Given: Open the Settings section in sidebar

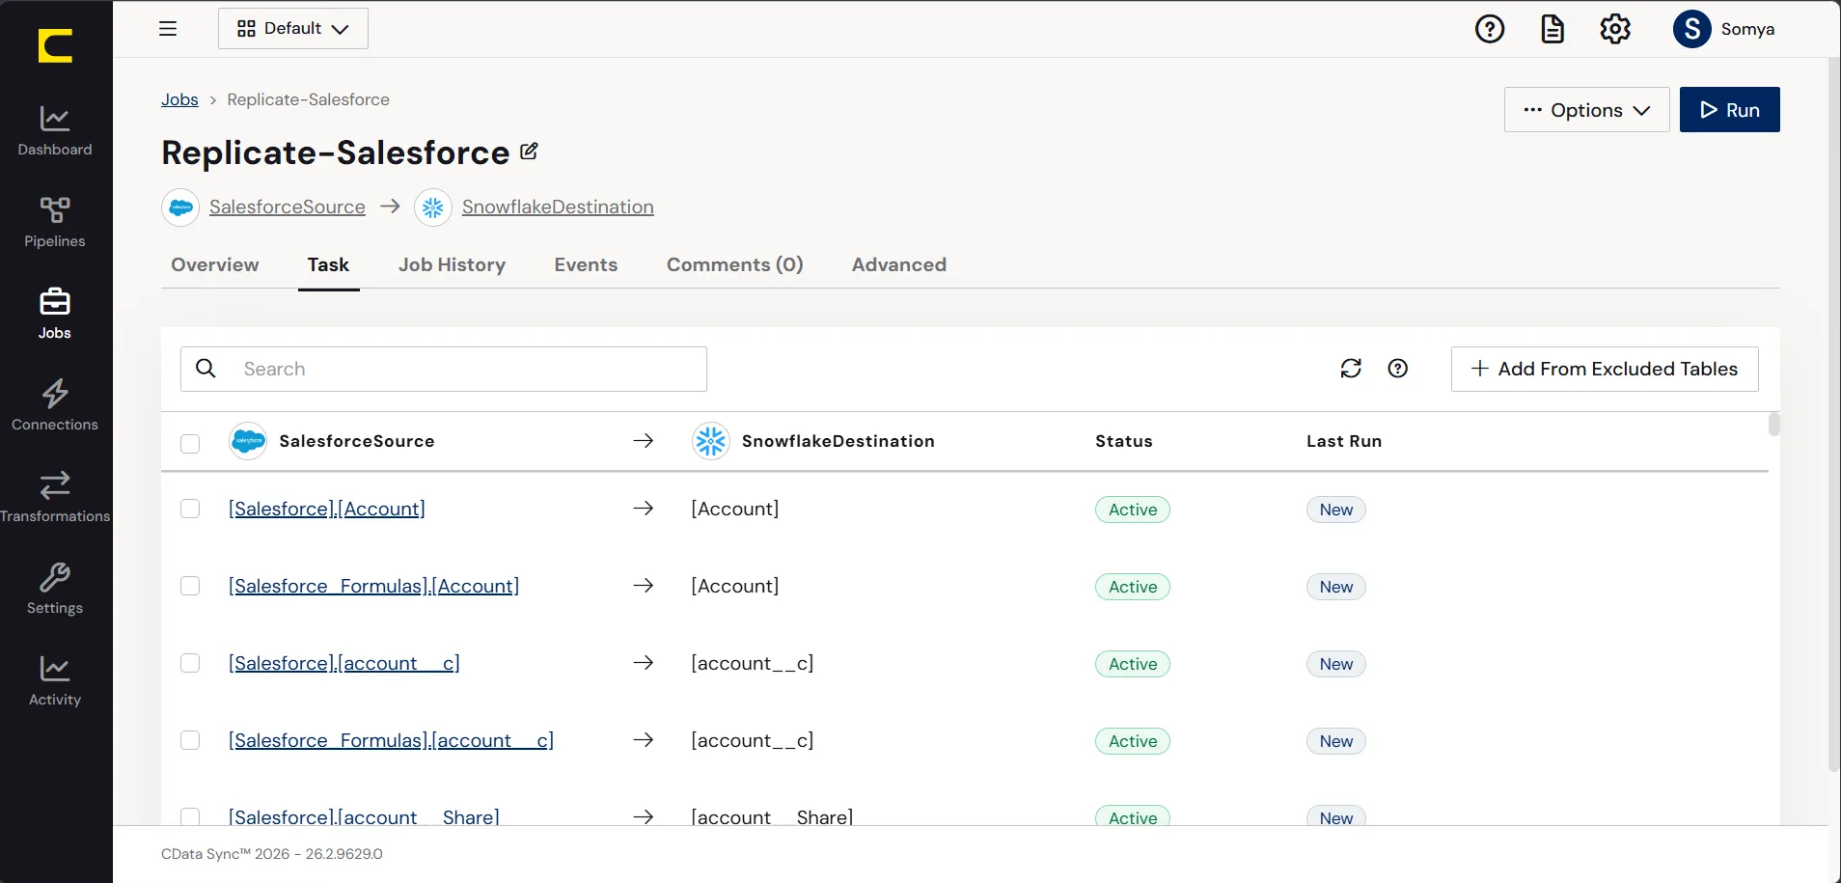Looking at the screenshot, I should click(55, 589).
